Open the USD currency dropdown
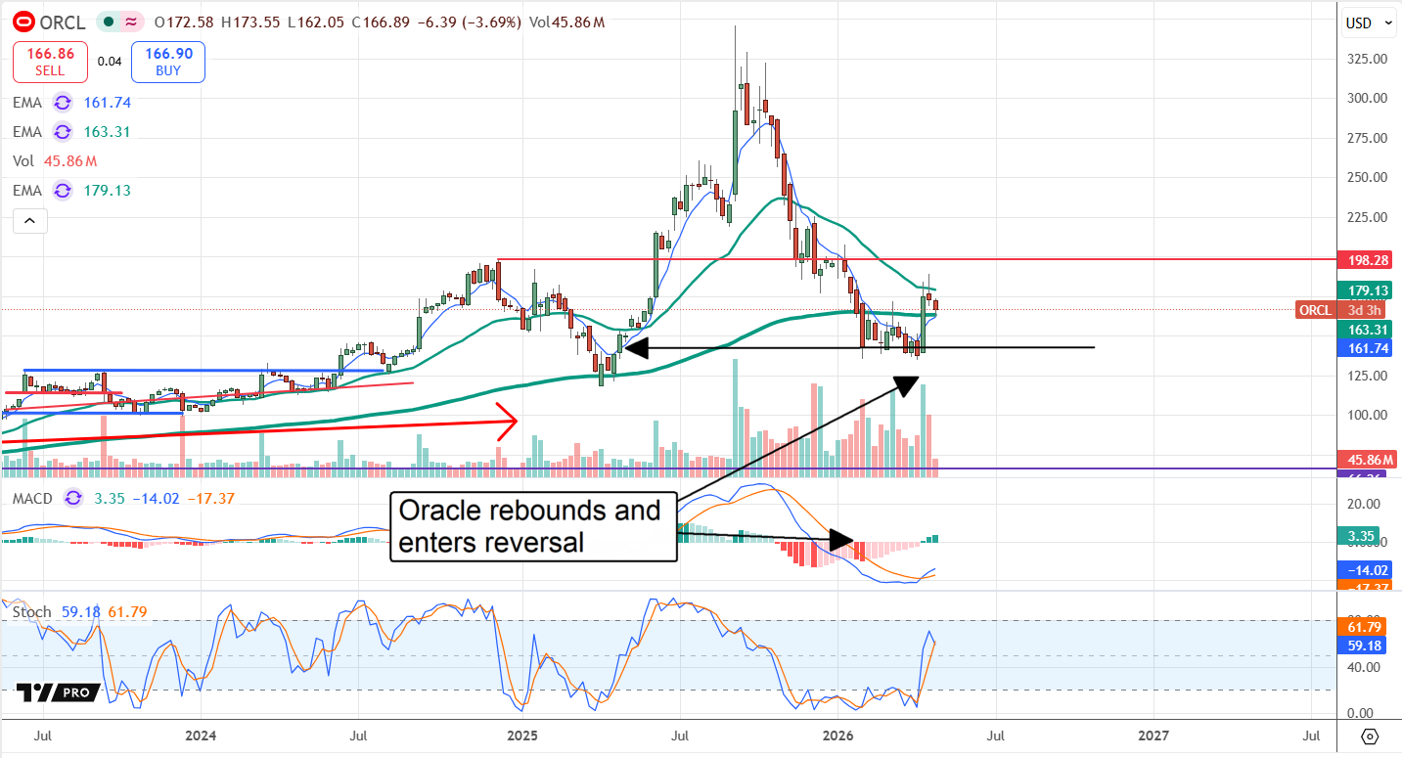Image resolution: width=1402 pixels, height=758 pixels. (1370, 22)
